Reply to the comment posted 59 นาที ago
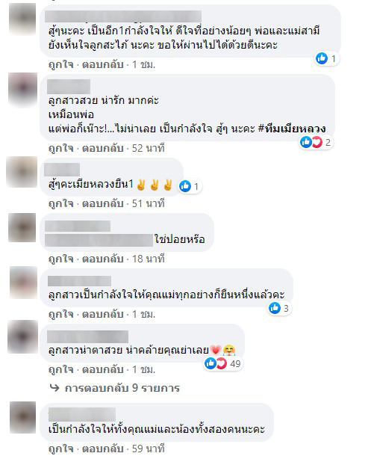Screen dimensions: 371x456 click(x=103, y=449)
